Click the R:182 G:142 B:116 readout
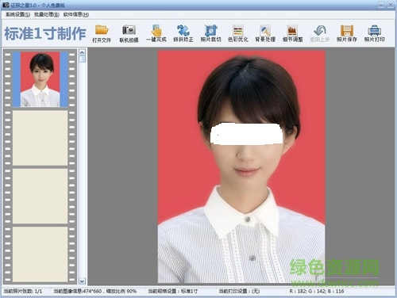 pyautogui.click(x=317, y=291)
